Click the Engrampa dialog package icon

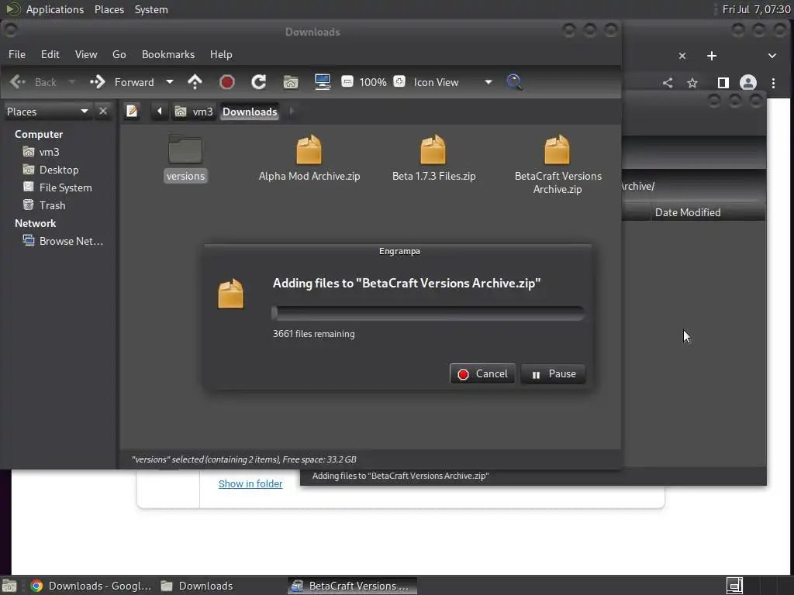[230, 294]
